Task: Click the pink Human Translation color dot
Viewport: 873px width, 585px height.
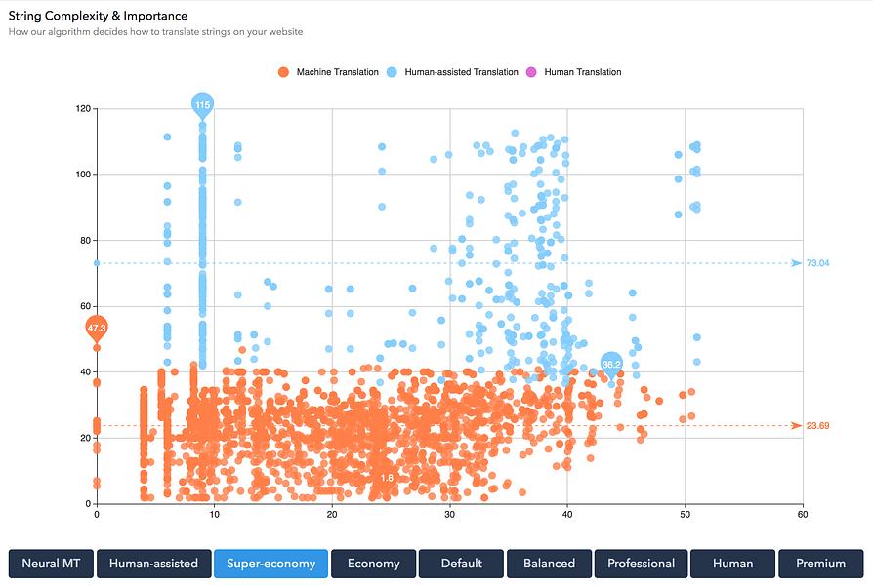Action: 531,72
